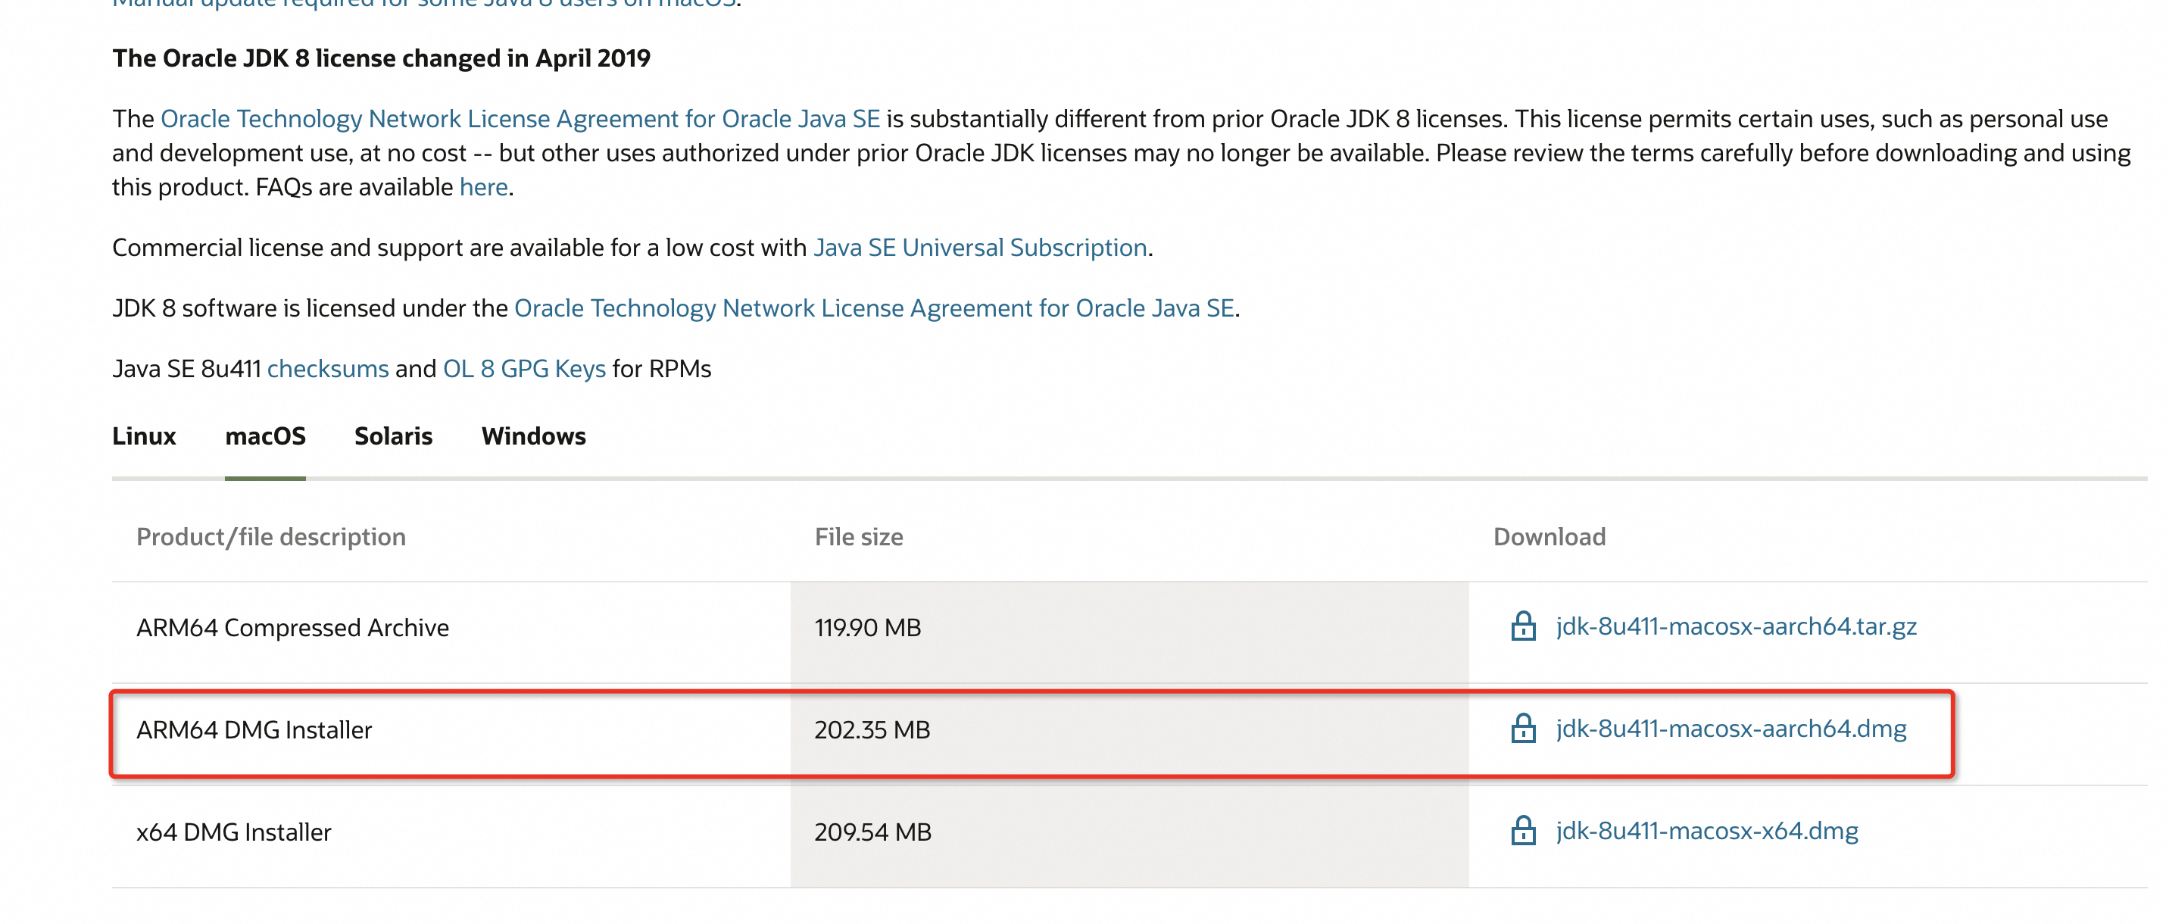Image resolution: width=2169 pixels, height=924 pixels.
Task: Click the 'File size' column header
Action: 858,538
